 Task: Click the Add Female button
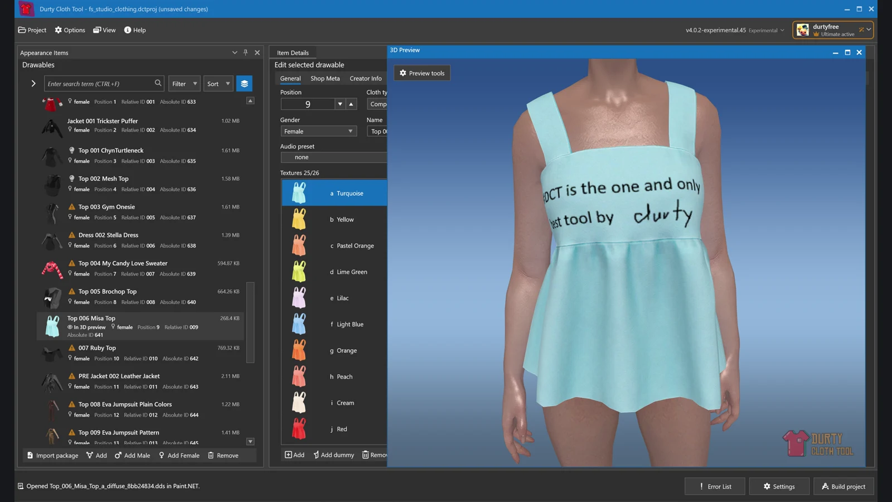pos(179,456)
